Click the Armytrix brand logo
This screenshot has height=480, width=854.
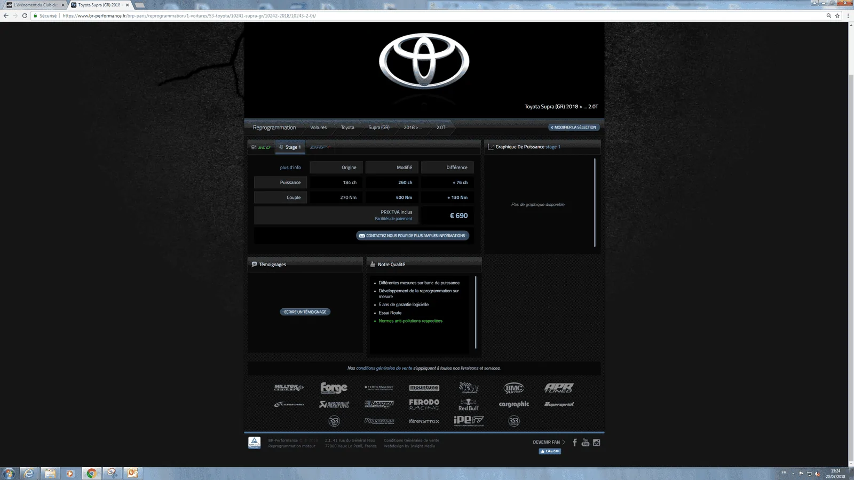tap(424, 421)
